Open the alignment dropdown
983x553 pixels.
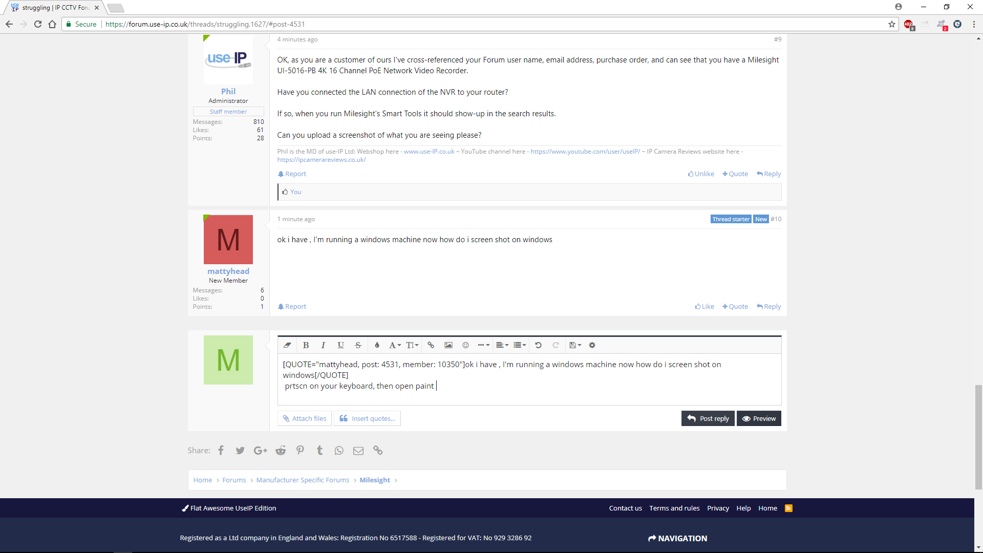pyautogui.click(x=502, y=345)
